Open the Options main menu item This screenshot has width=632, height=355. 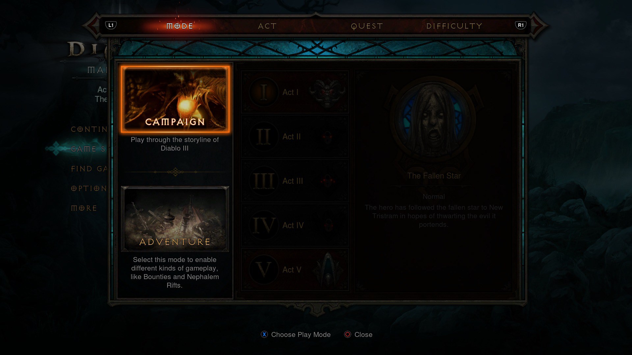[x=89, y=188]
